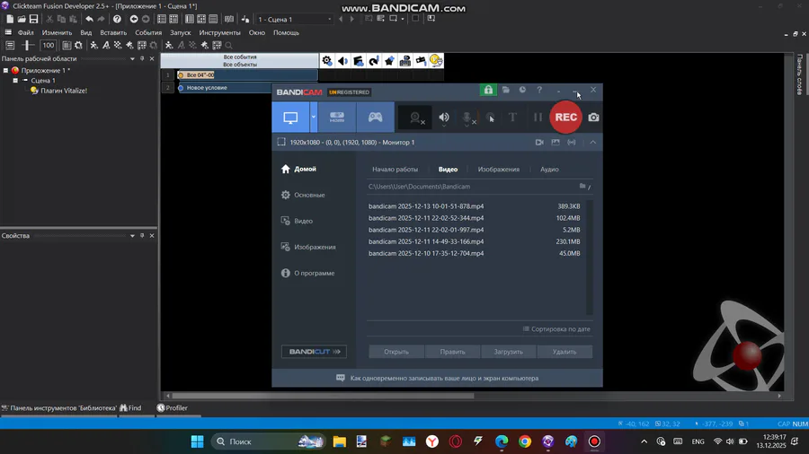Toggle speaker sound in Bandicam
The height and width of the screenshot is (454, 809).
click(444, 118)
